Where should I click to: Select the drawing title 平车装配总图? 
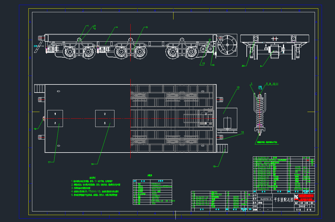(x=283, y=199)
